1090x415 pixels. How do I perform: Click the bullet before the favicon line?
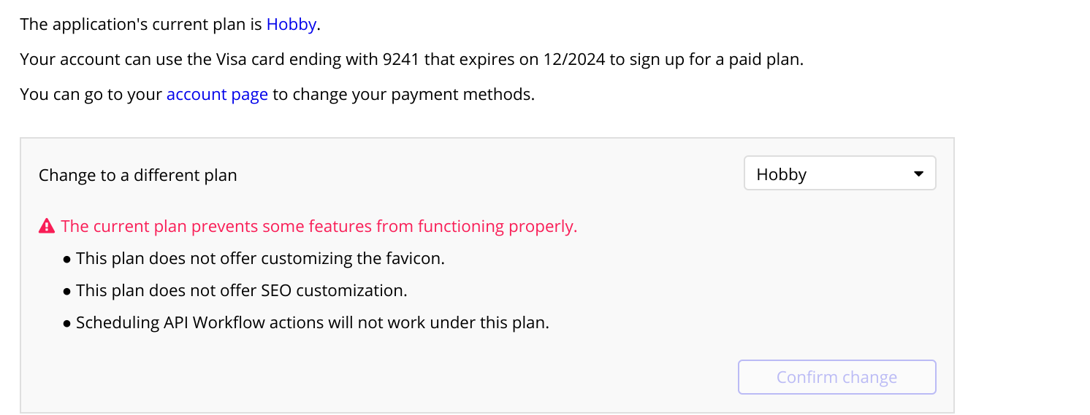tap(67, 259)
